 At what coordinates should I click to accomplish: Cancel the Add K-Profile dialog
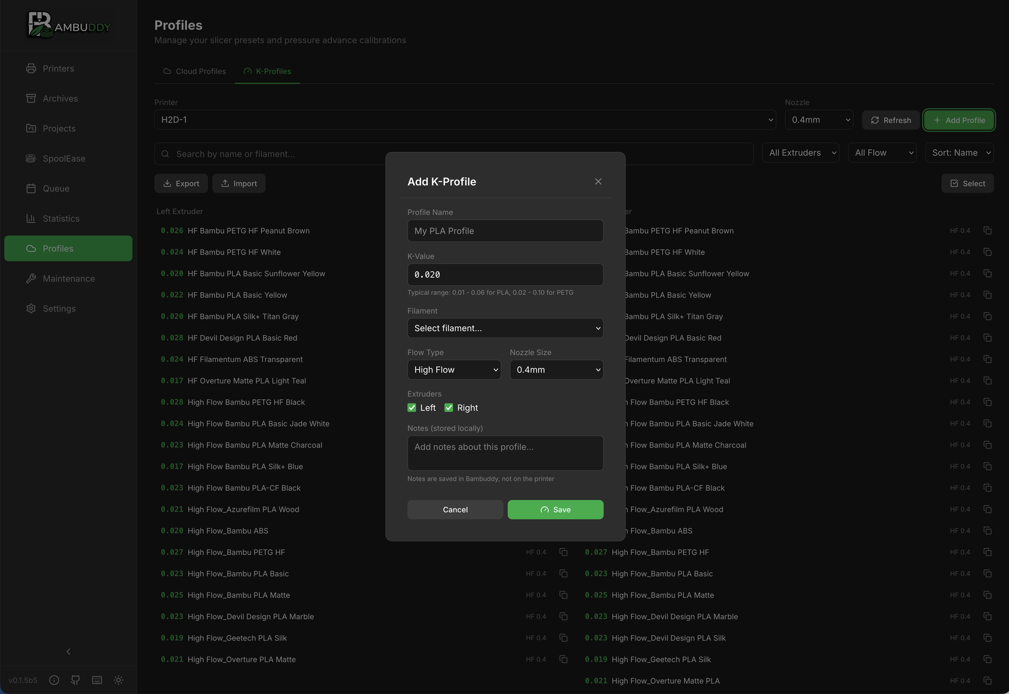455,510
